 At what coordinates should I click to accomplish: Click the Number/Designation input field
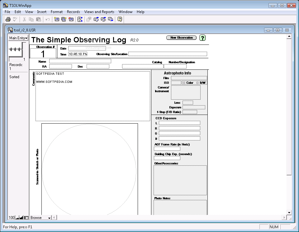pos(175,66)
